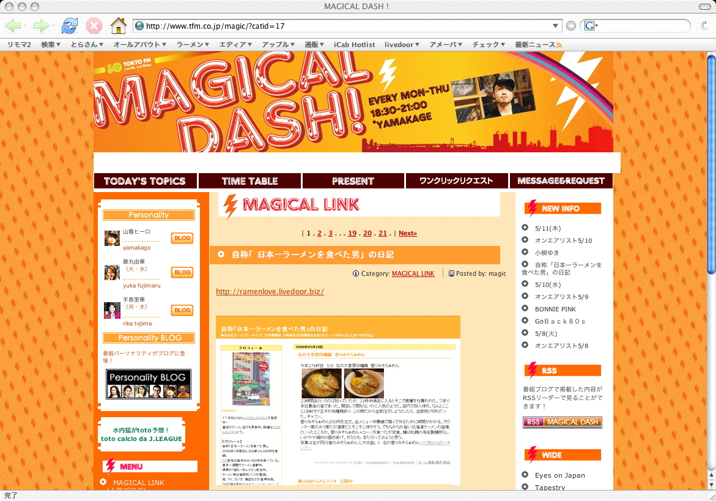
Task: Open 藤丸由華's BLOG button
Action: 182,272
